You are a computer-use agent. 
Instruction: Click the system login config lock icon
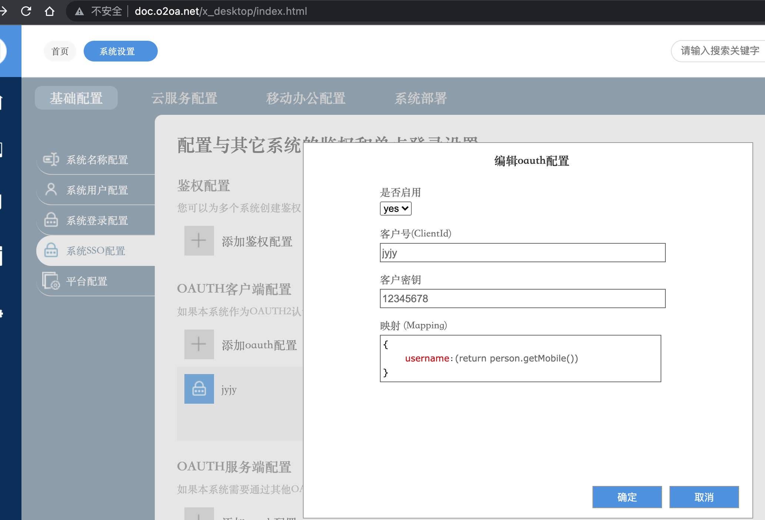(51, 220)
